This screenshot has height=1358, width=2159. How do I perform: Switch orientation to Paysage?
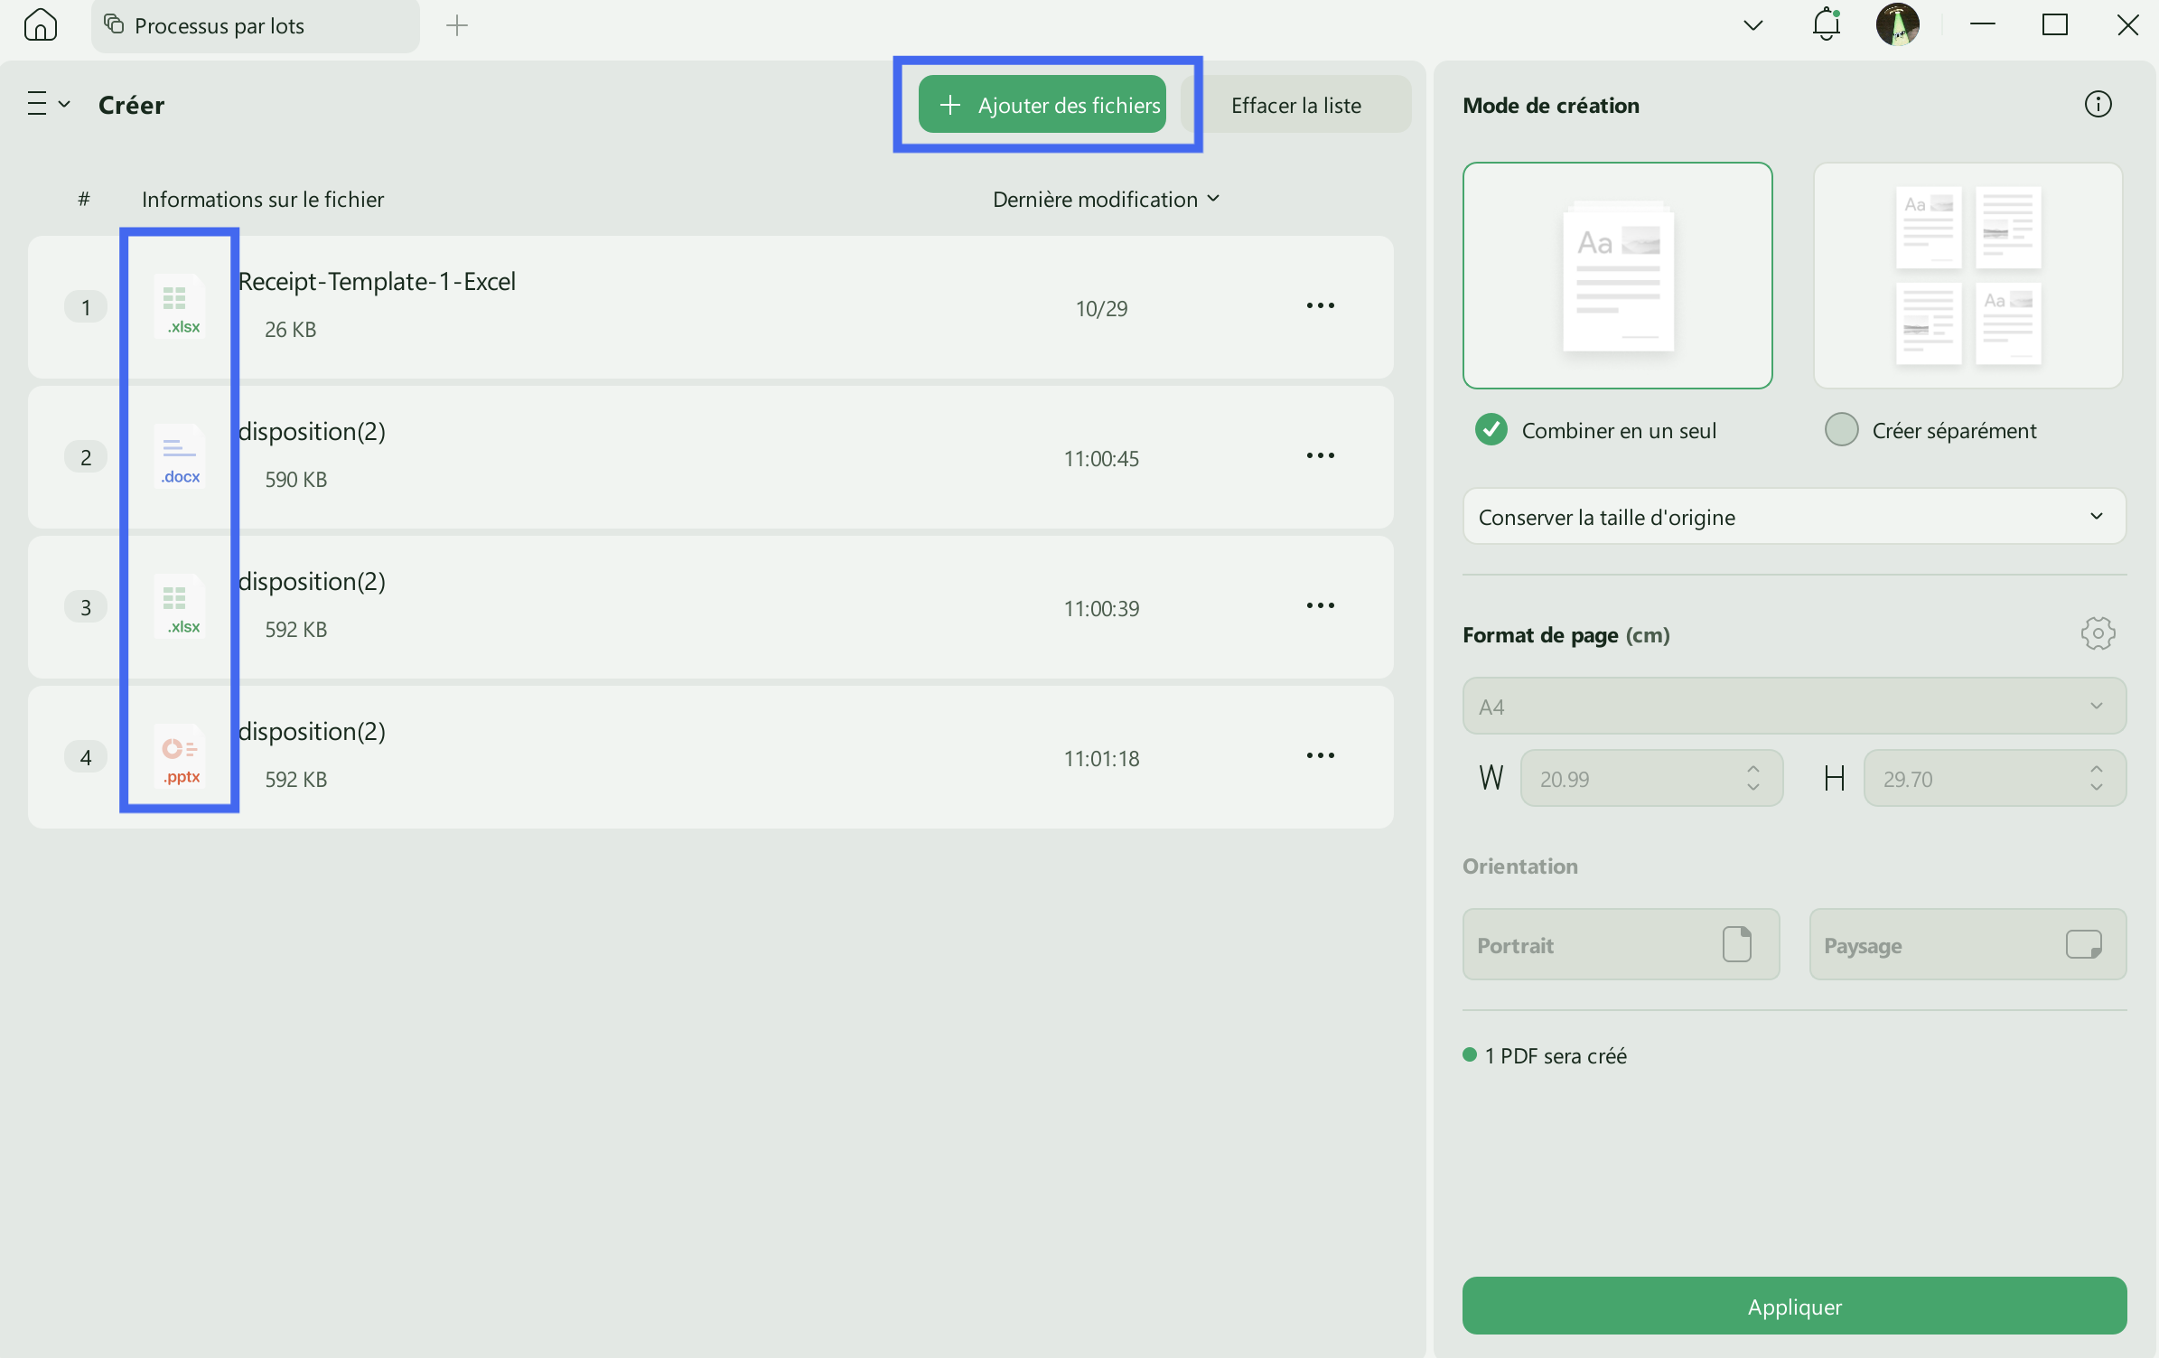1967,944
